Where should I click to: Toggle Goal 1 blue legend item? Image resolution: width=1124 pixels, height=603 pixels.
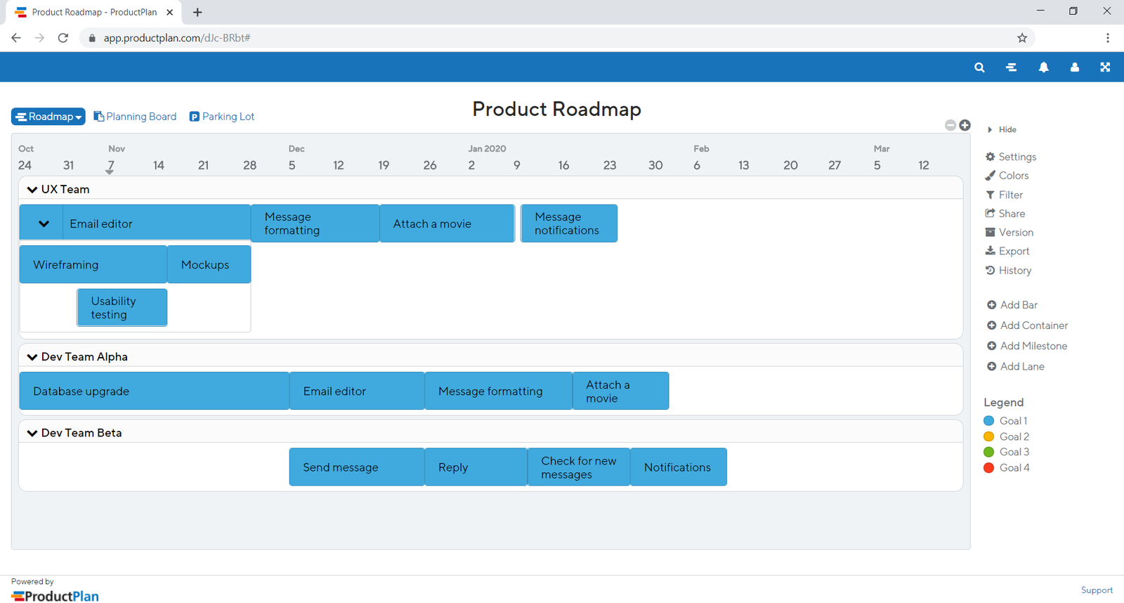(x=1013, y=421)
